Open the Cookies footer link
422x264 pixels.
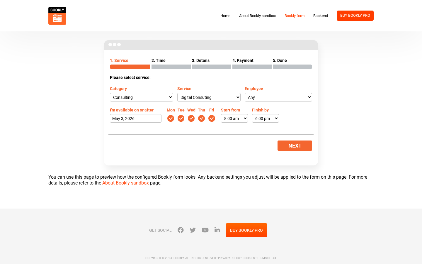[249, 258]
